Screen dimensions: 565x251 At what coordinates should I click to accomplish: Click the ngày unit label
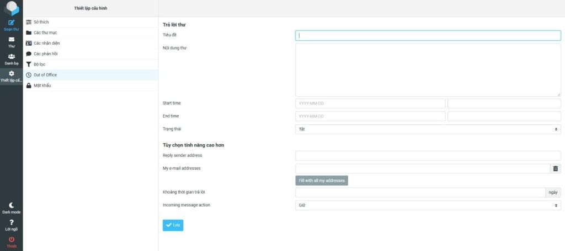tap(553, 193)
